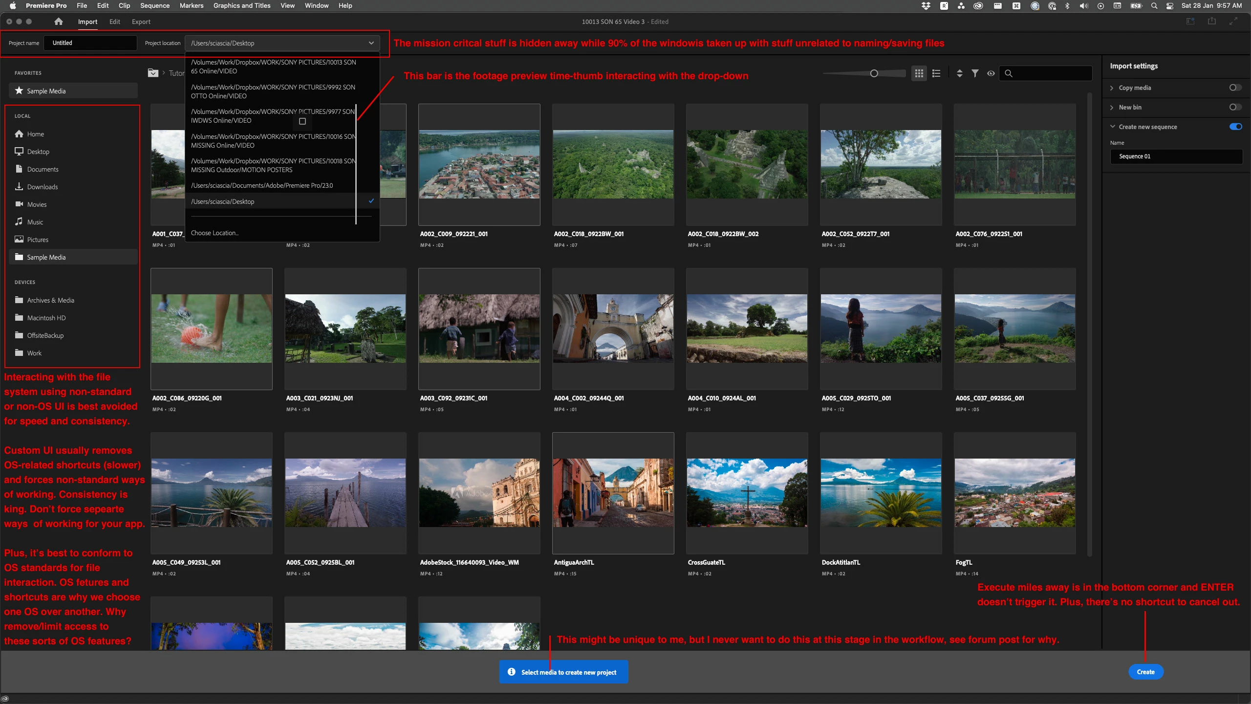Switch to grid view icon
1251x704 pixels.
pos(919,73)
